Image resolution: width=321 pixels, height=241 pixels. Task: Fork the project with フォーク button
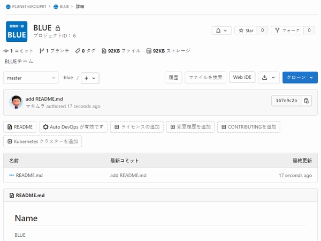point(287,31)
